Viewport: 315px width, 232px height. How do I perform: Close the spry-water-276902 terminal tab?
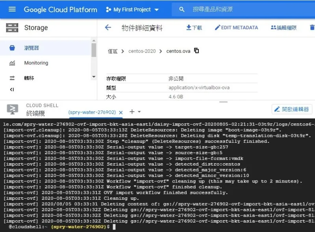pos(121,112)
